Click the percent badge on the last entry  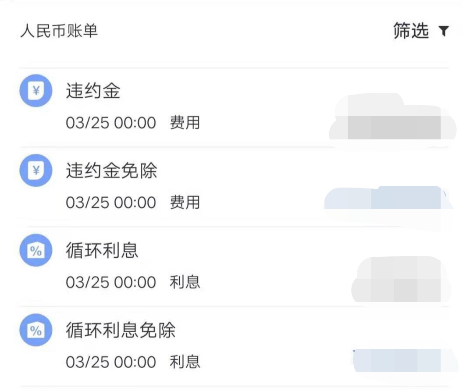click(x=36, y=330)
